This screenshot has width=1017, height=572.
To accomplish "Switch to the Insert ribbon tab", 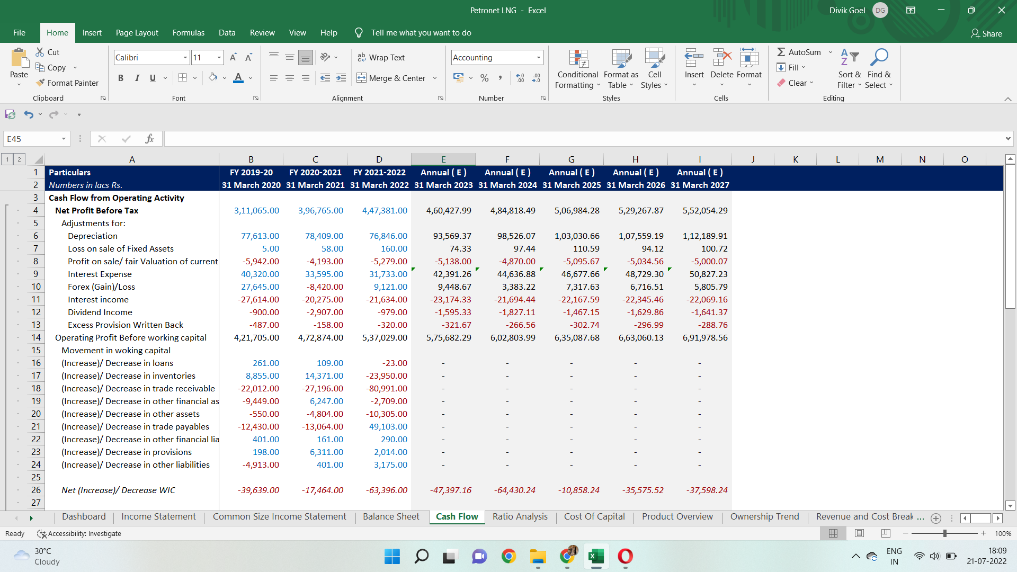I will coord(92,32).
